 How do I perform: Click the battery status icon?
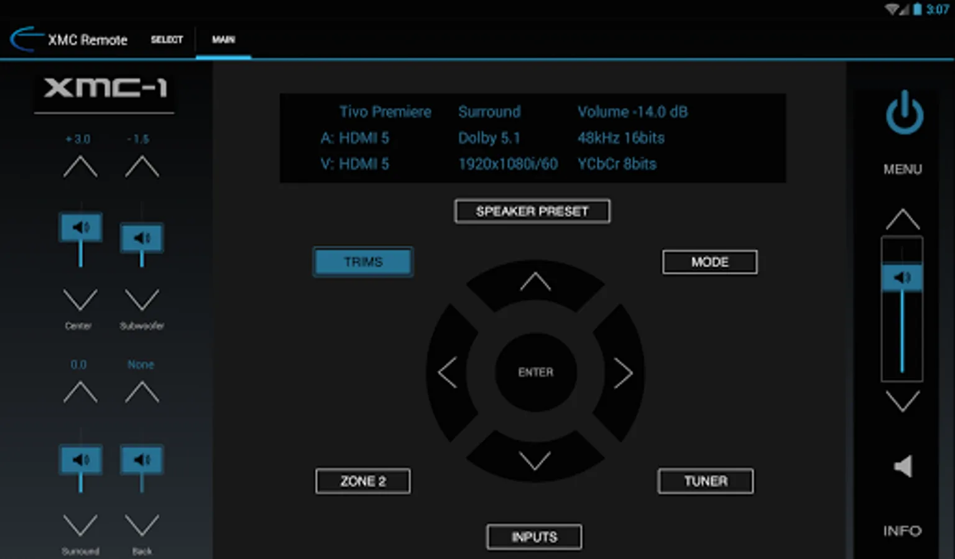(917, 9)
